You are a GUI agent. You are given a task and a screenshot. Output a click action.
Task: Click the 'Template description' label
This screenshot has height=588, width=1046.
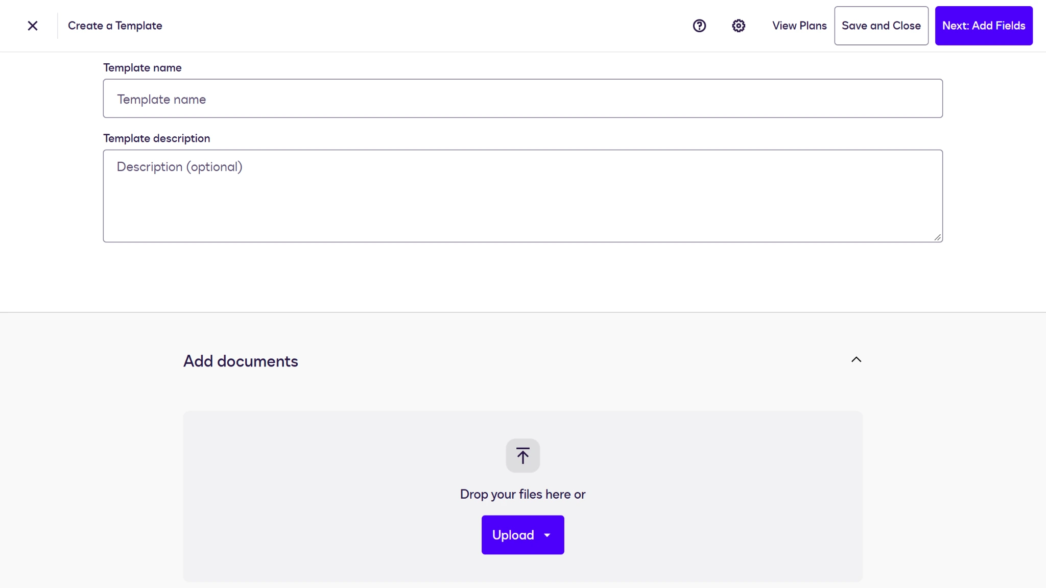tap(156, 138)
